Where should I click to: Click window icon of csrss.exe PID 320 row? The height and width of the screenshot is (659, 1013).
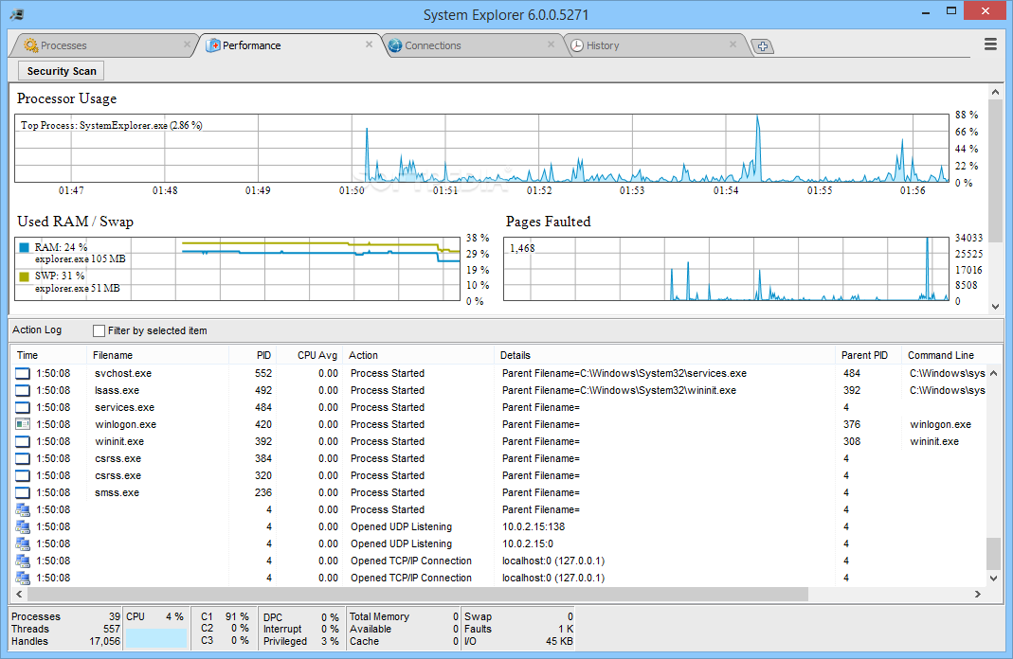[23, 475]
